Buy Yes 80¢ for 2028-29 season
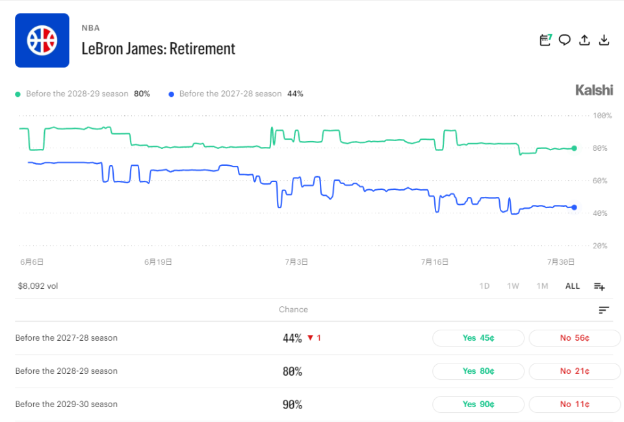 (x=478, y=371)
